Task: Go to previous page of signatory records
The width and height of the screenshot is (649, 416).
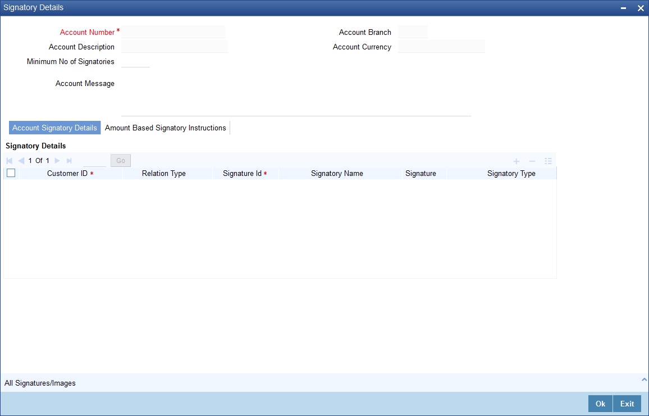Action: tap(21, 161)
